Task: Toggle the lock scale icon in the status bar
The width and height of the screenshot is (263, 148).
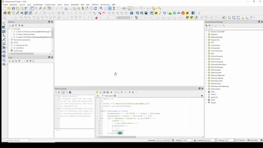Action: click(x=195, y=140)
